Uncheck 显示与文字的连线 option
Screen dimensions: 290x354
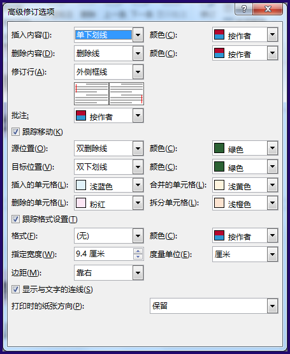pyautogui.click(x=15, y=290)
